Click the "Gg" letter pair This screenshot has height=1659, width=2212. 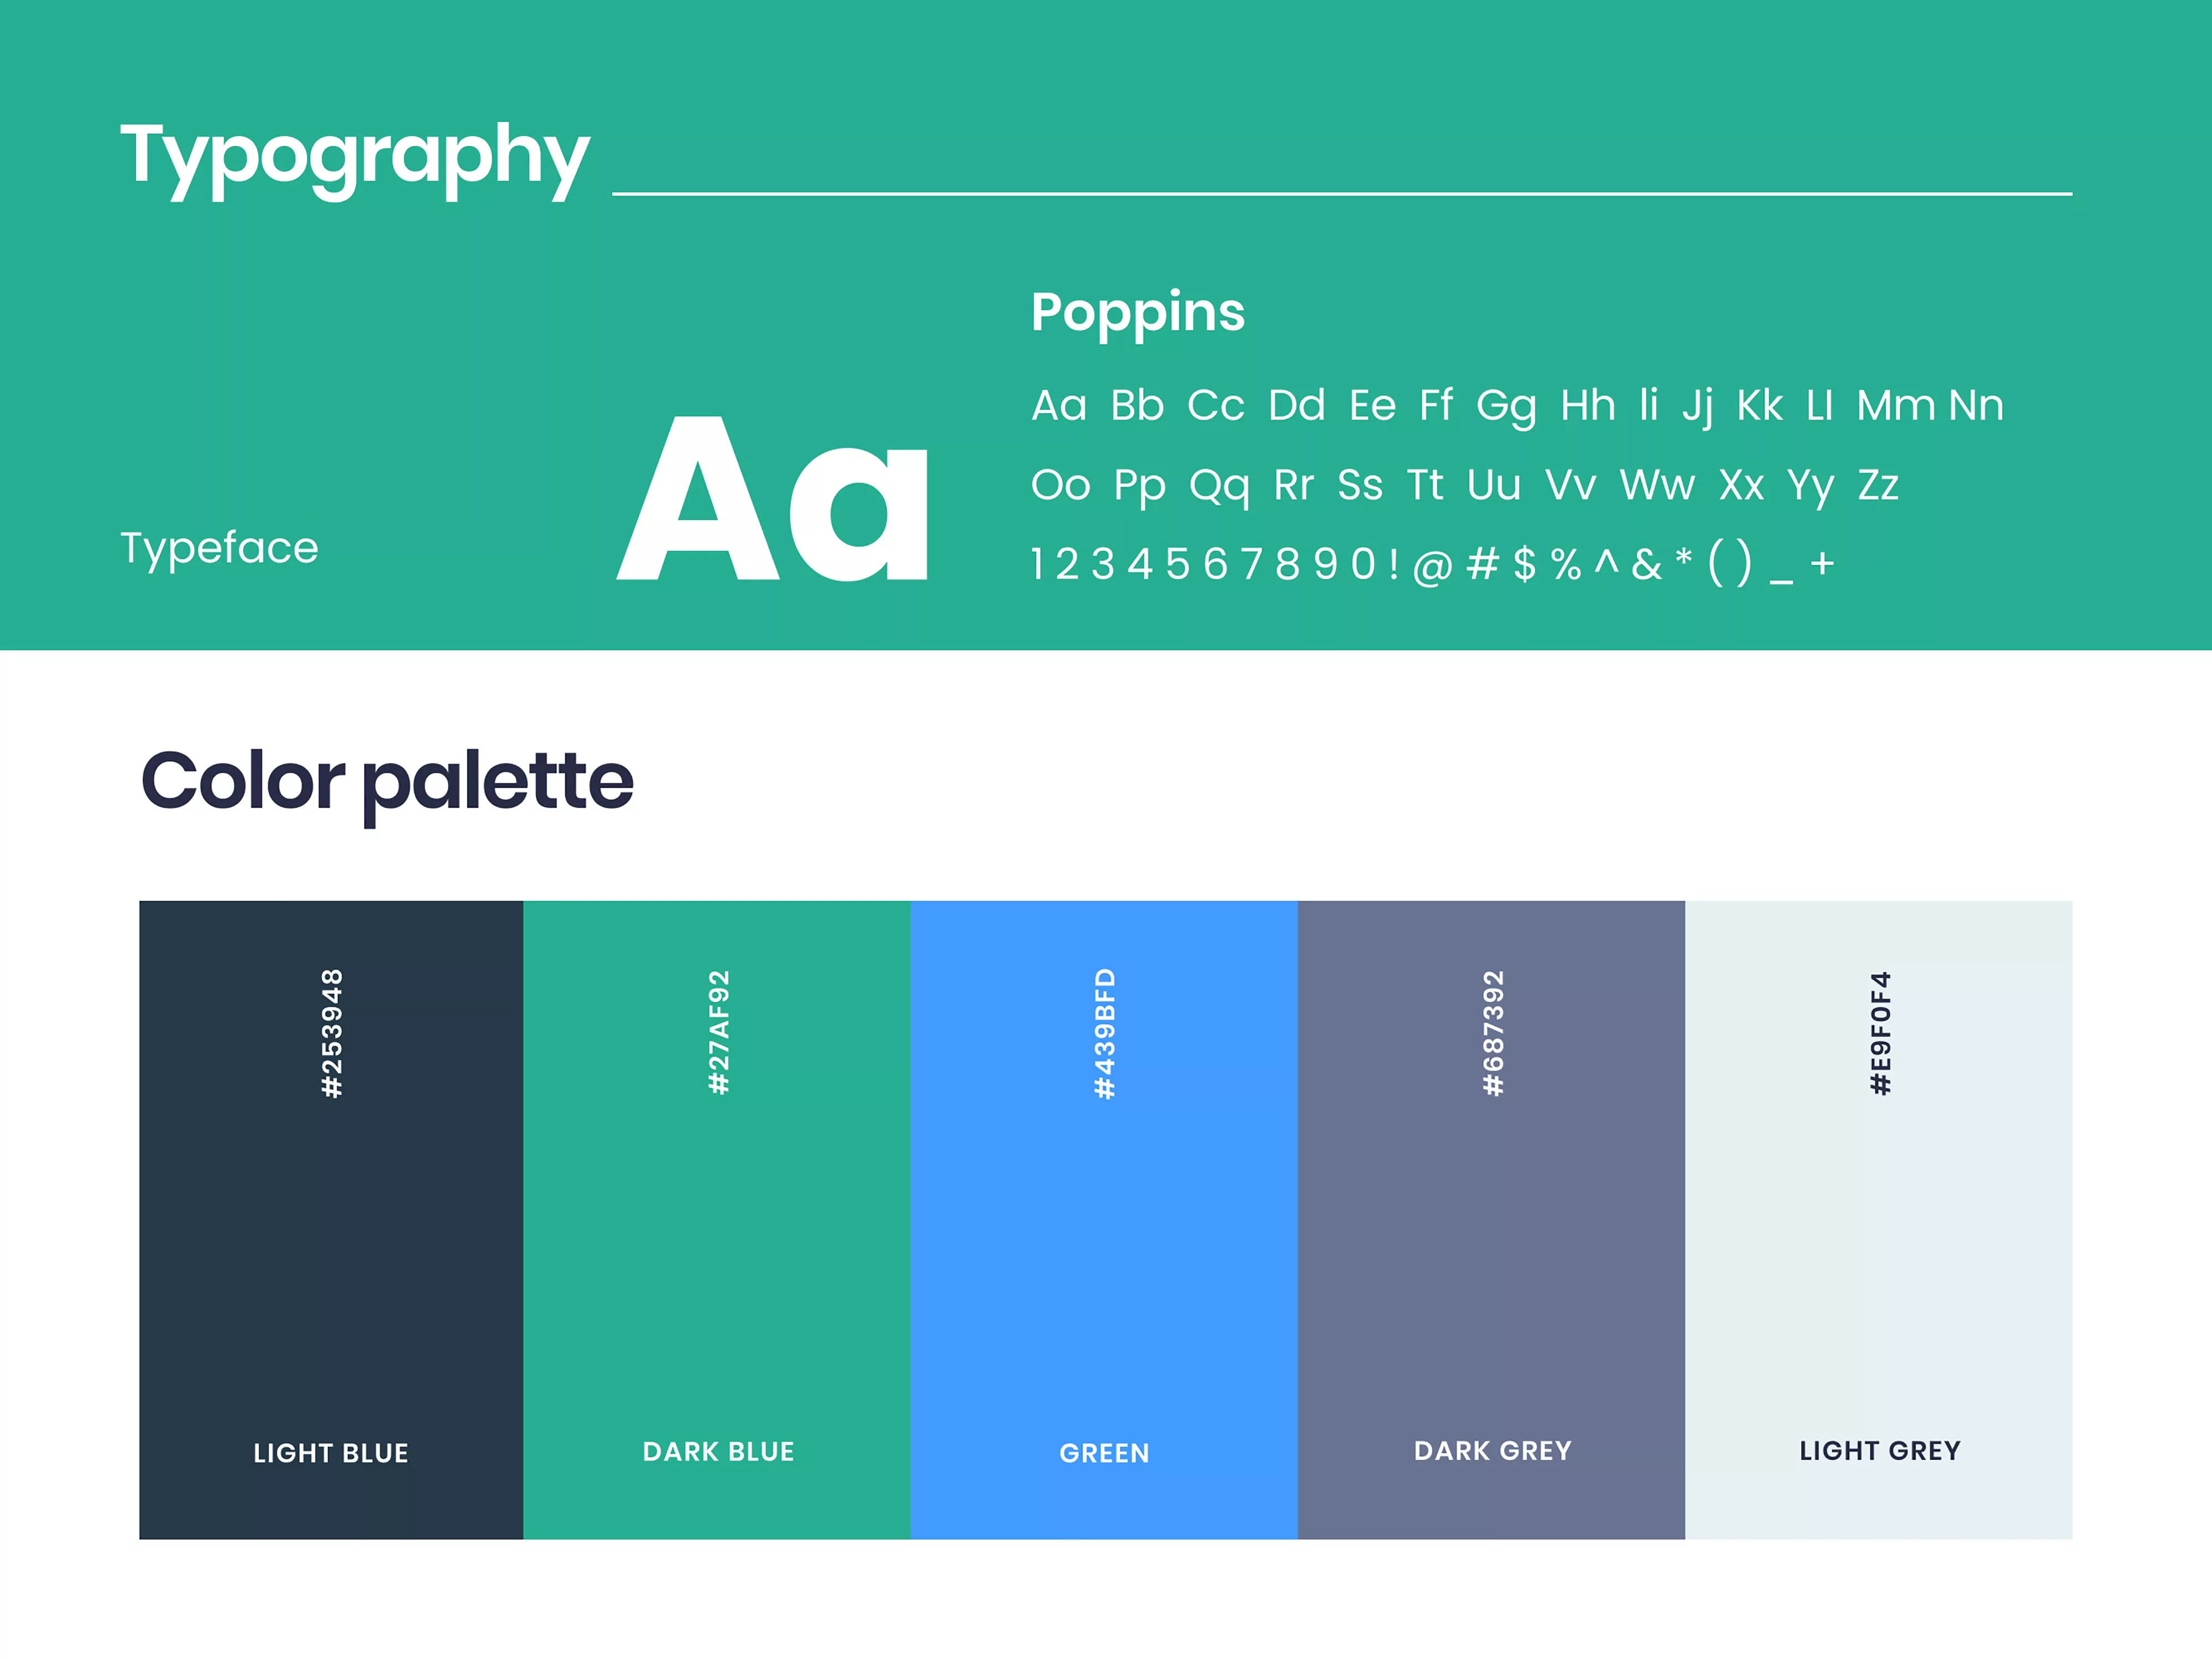click(1506, 407)
